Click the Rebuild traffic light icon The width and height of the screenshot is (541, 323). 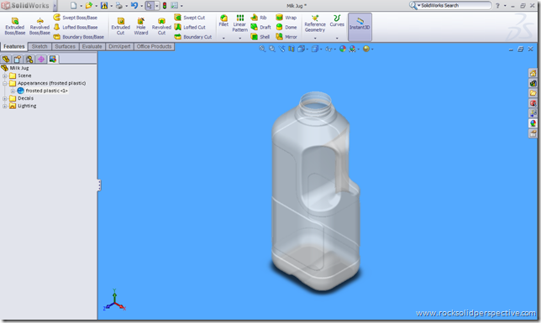[165, 6]
